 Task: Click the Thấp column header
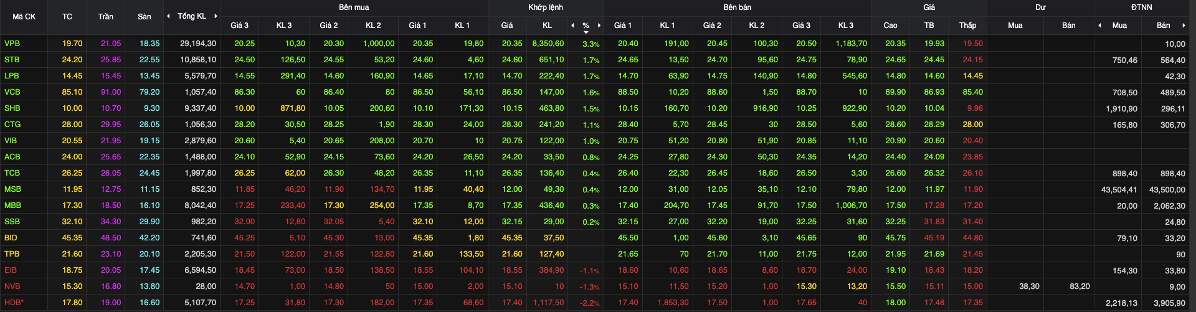pos(967,26)
